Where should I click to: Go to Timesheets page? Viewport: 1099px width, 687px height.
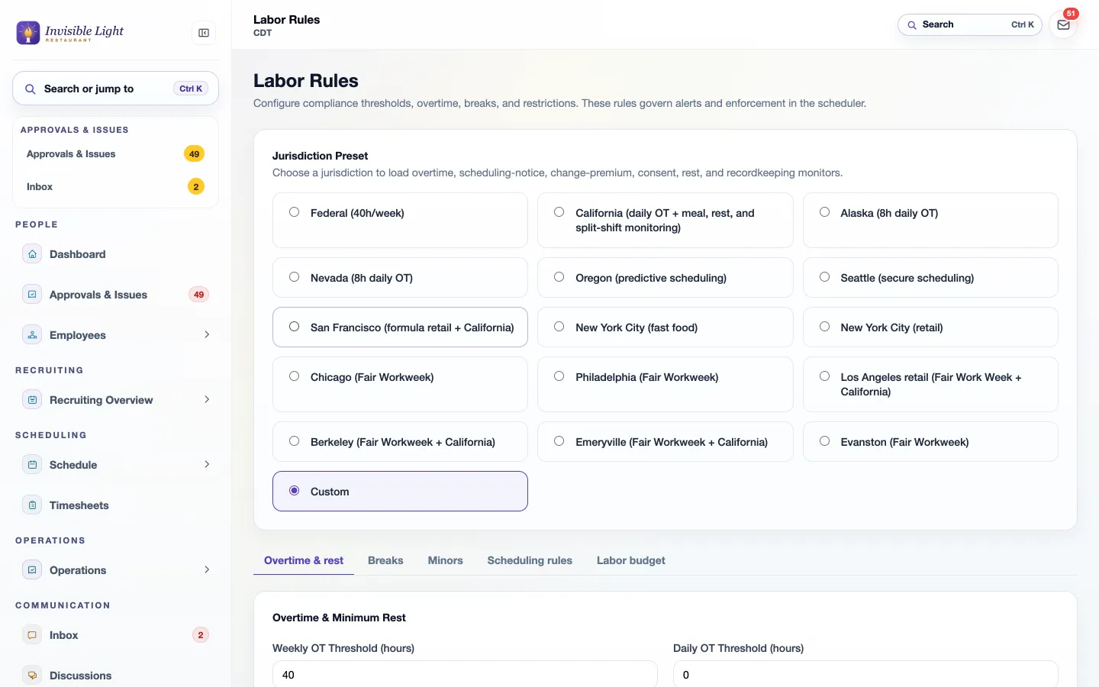115,505
